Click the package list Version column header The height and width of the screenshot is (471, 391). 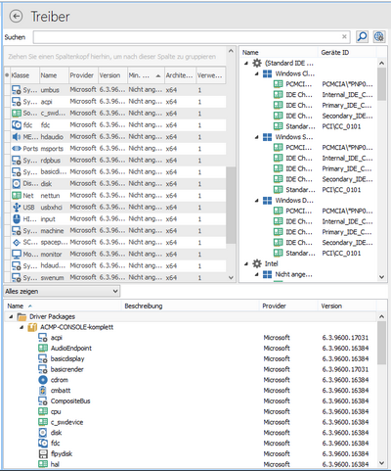pyautogui.click(x=347, y=306)
